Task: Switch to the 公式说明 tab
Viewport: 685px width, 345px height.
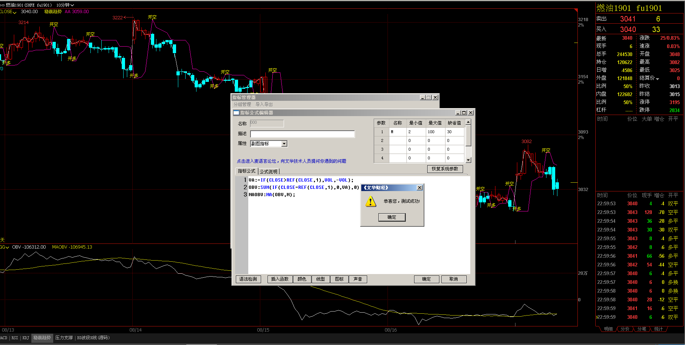Action: [269, 171]
